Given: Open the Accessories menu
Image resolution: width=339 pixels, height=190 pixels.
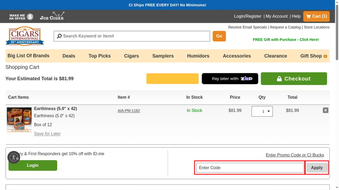Looking at the screenshot, I should click(237, 56).
